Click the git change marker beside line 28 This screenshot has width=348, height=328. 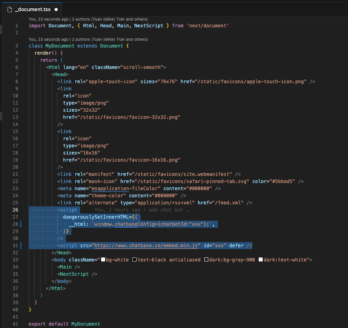pyautogui.click(x=21, y=224)
